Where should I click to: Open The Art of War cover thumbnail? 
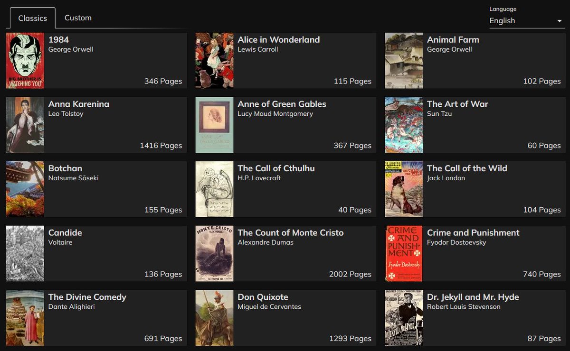404,125
